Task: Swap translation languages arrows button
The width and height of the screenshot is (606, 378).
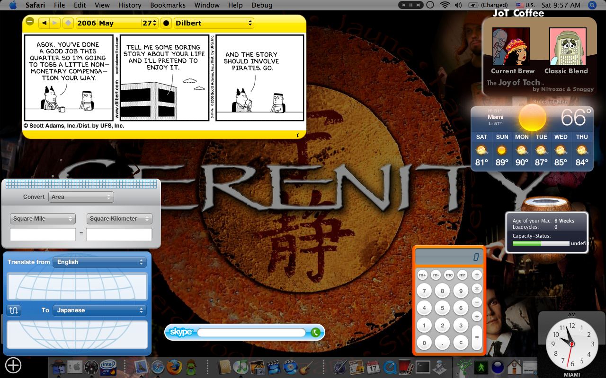Action: (x=14, y=310)
